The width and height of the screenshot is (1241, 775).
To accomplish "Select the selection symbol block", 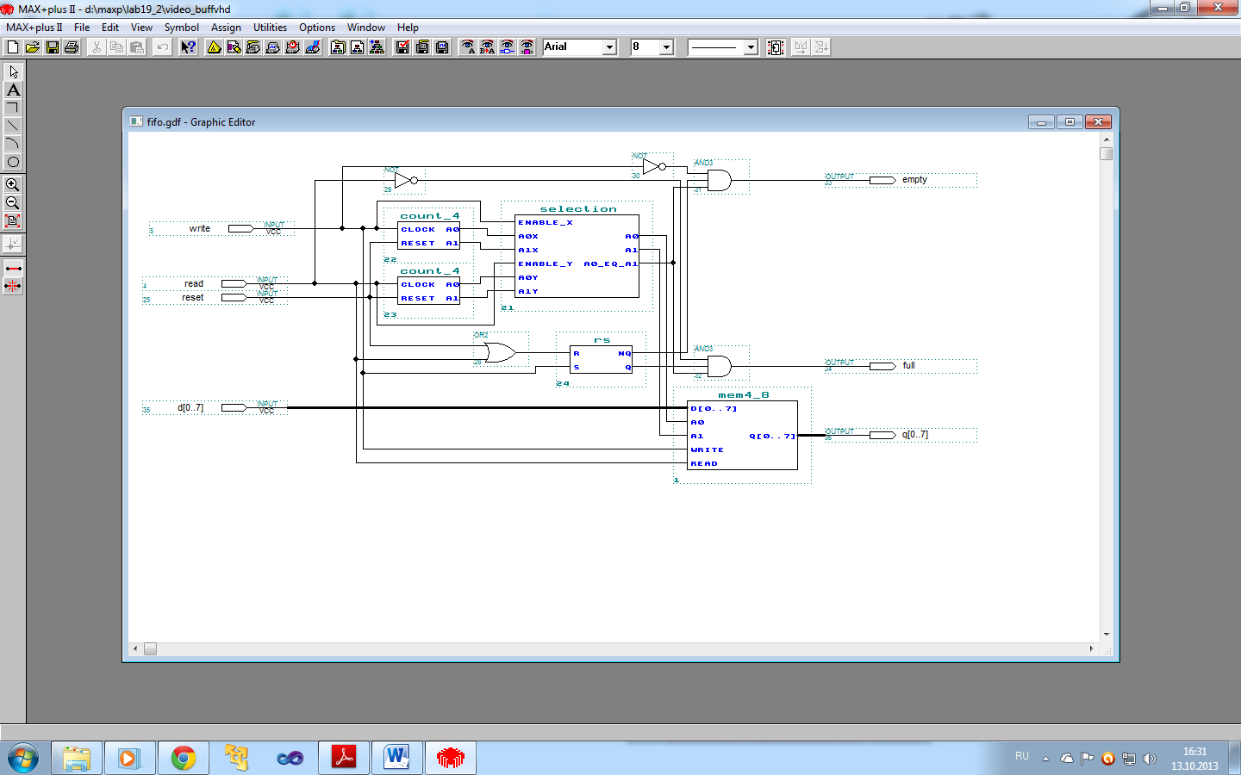I will pos(577,256).
